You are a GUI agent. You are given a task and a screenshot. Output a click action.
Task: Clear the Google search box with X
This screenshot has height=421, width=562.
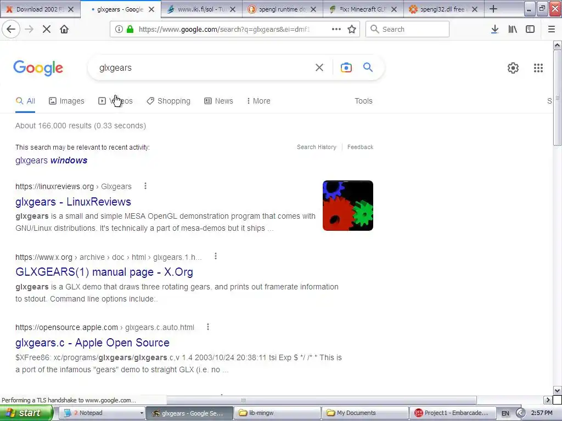pyautogui.click(x=319, y=67)
